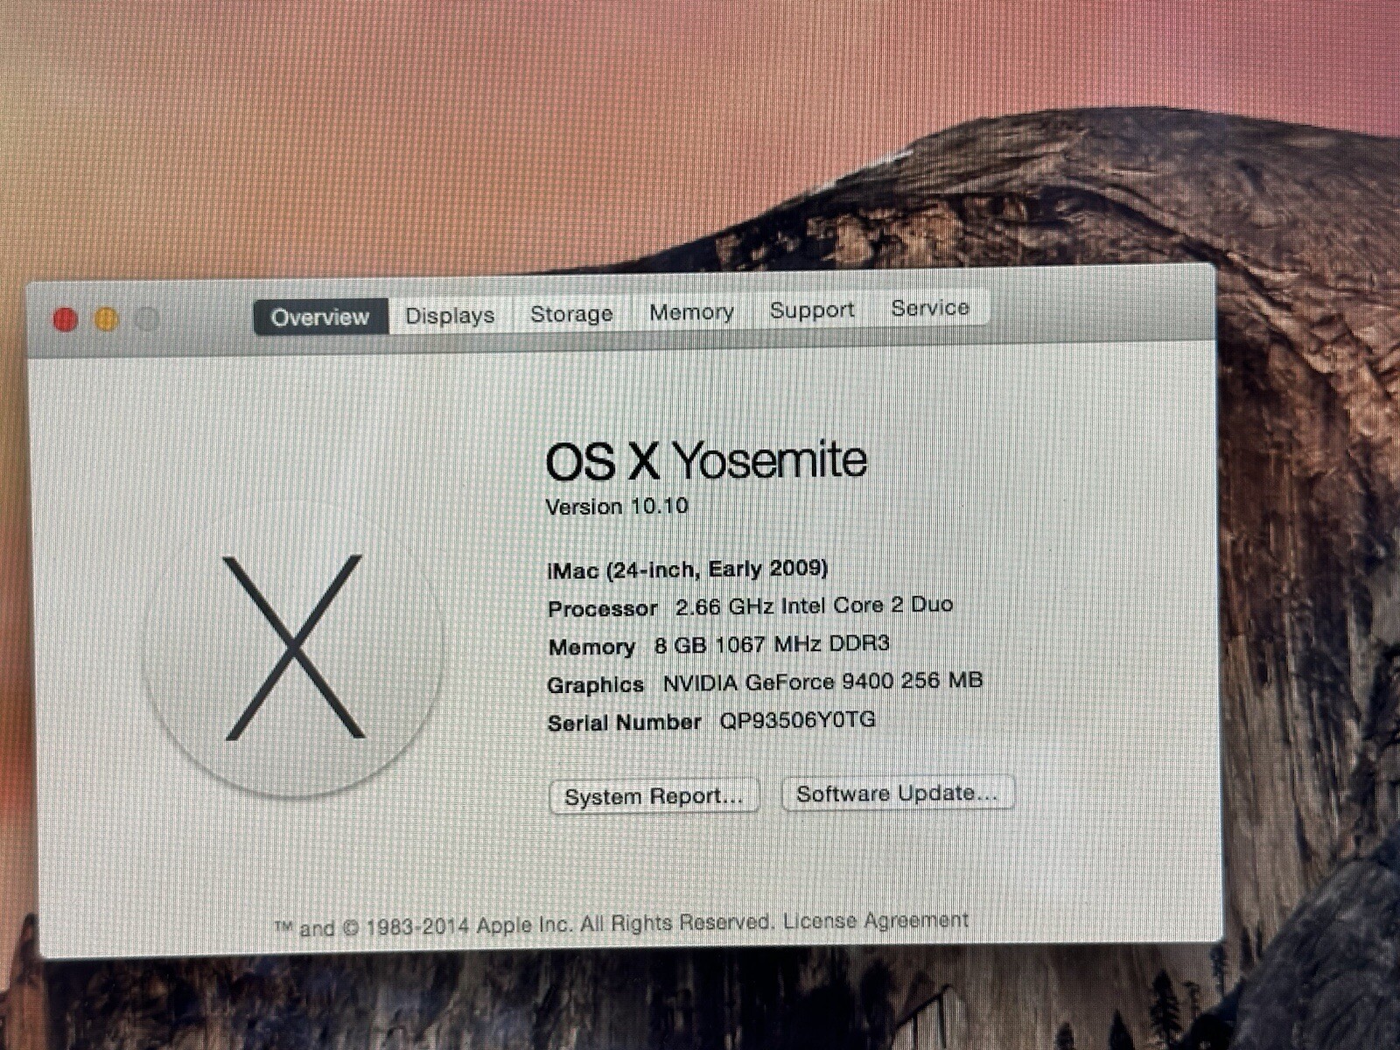Click the Memory label in the specs list

pyautogui.click(x=591, y=647)
